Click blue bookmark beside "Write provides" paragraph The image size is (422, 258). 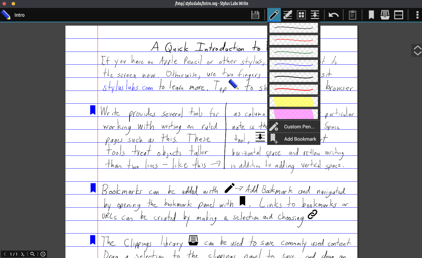[x=93, y=110]
